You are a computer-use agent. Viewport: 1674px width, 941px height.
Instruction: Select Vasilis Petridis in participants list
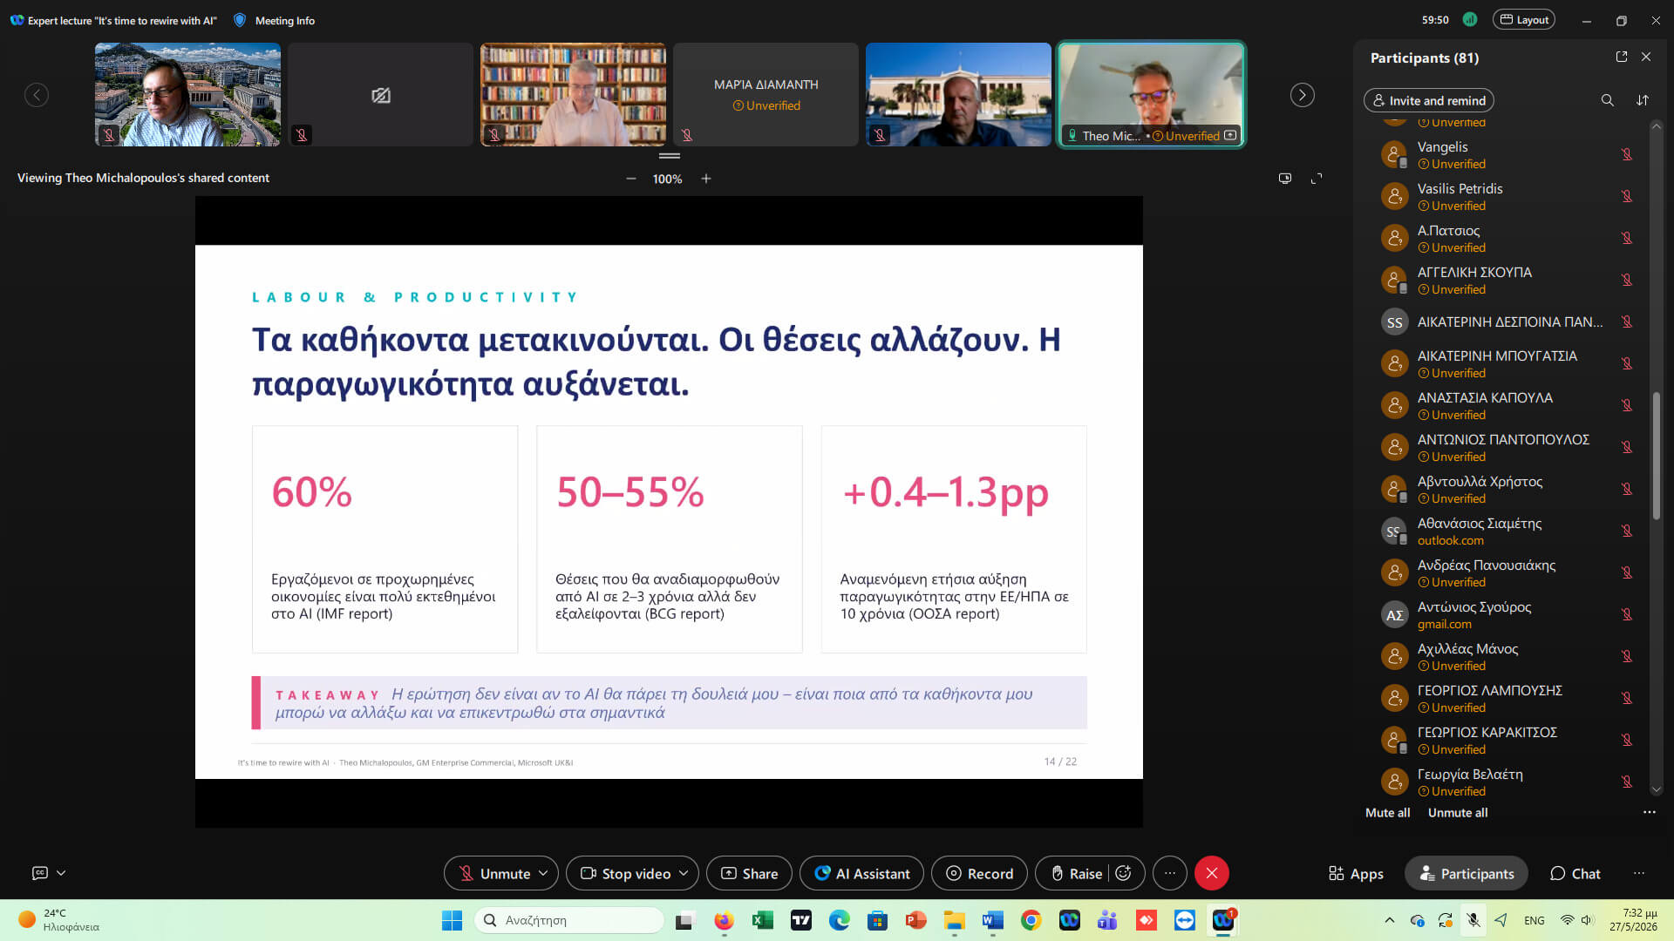[x=1507, y=196]
